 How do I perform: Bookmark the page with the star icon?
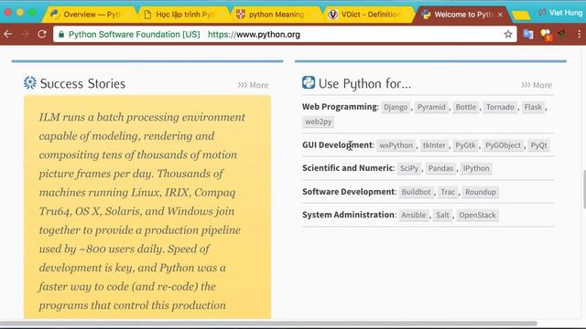coord(508,35)
